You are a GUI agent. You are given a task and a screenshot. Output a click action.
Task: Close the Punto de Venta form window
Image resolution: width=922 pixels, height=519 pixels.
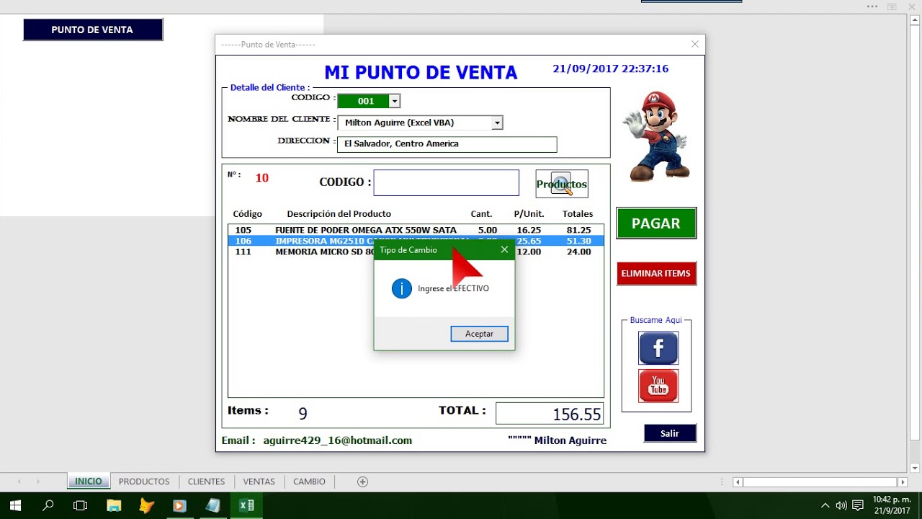click(x=695, y=44)
